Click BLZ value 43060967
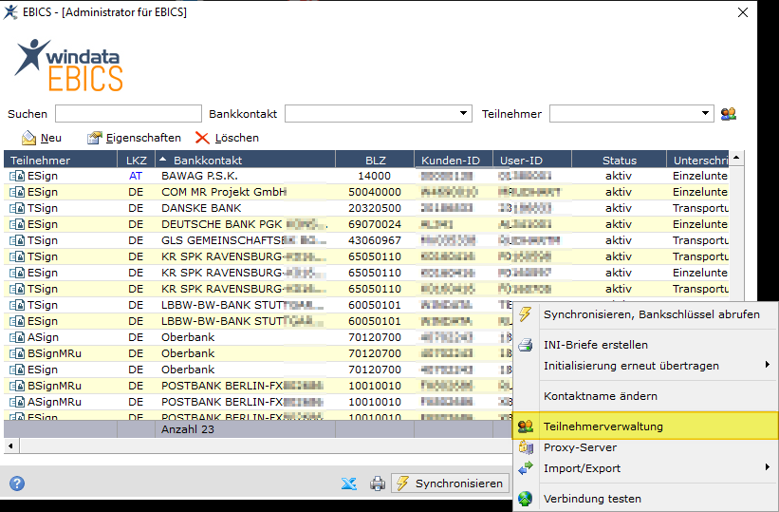This screenshot has width=779, height=512. 375,240
